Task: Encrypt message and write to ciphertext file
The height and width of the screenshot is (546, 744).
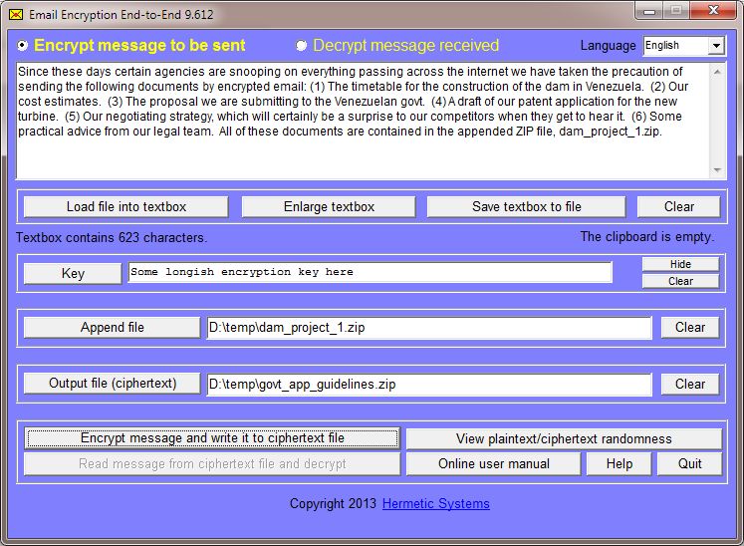Action: [212, 438]
